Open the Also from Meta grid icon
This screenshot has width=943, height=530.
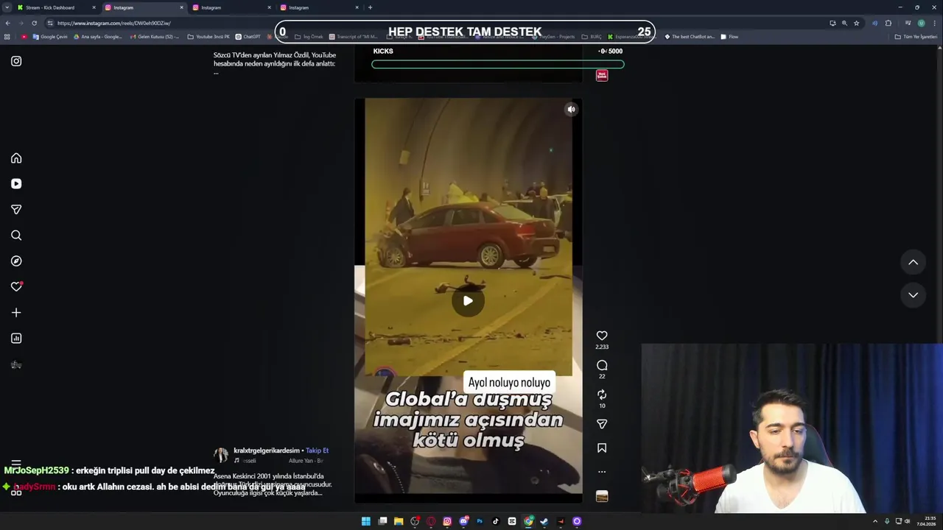coord(16,492)
